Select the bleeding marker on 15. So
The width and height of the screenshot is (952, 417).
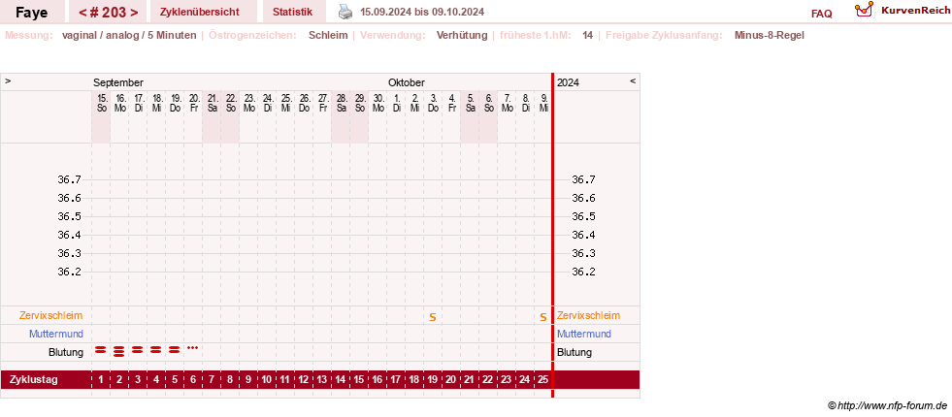(101, 350)
